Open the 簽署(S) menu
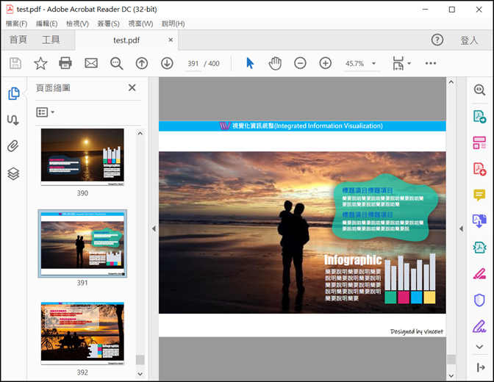 pos(108,24)
